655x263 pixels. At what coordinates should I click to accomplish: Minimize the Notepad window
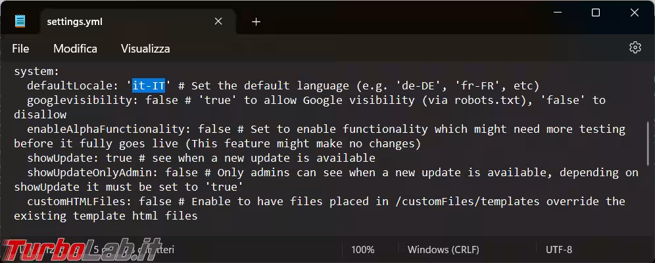[x=557, y=12]
